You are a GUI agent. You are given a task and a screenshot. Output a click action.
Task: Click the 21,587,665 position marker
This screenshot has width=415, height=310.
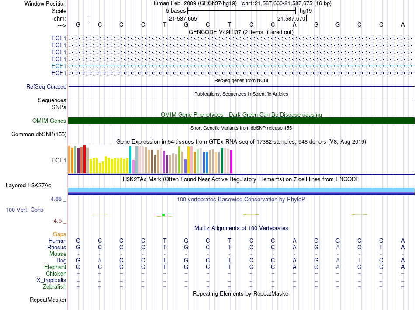(x=183, y=19)
